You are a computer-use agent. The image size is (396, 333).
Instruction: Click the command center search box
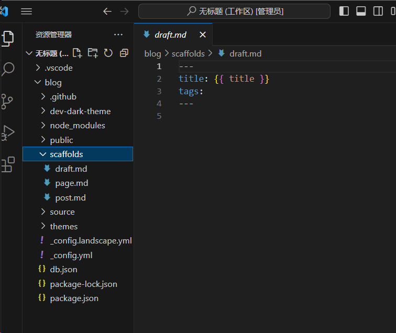click(x=234, y=12)
